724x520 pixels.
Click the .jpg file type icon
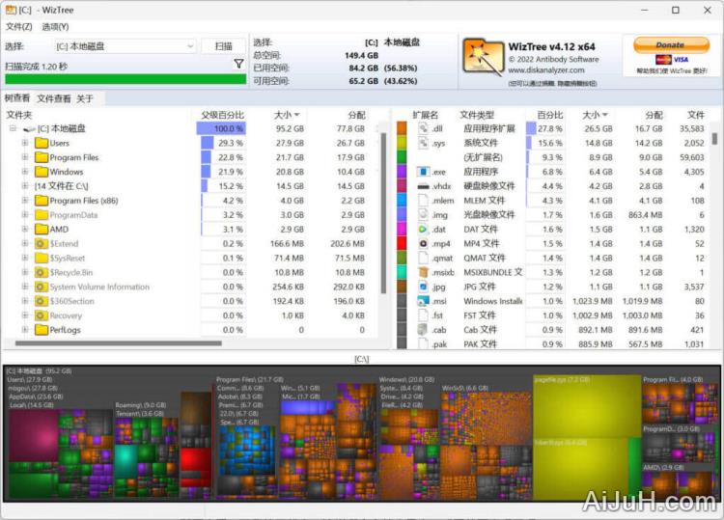click(423, 287)
